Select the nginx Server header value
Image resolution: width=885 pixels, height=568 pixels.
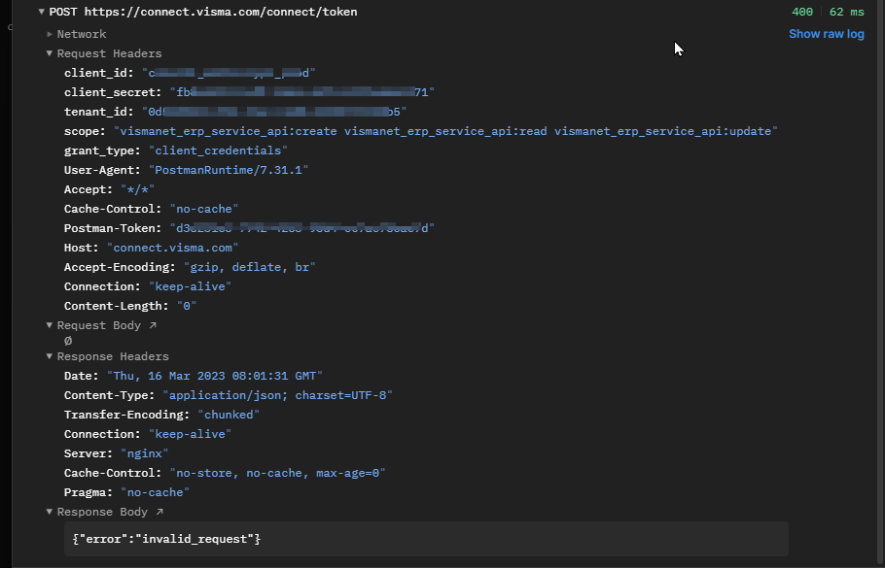(145, 452)
